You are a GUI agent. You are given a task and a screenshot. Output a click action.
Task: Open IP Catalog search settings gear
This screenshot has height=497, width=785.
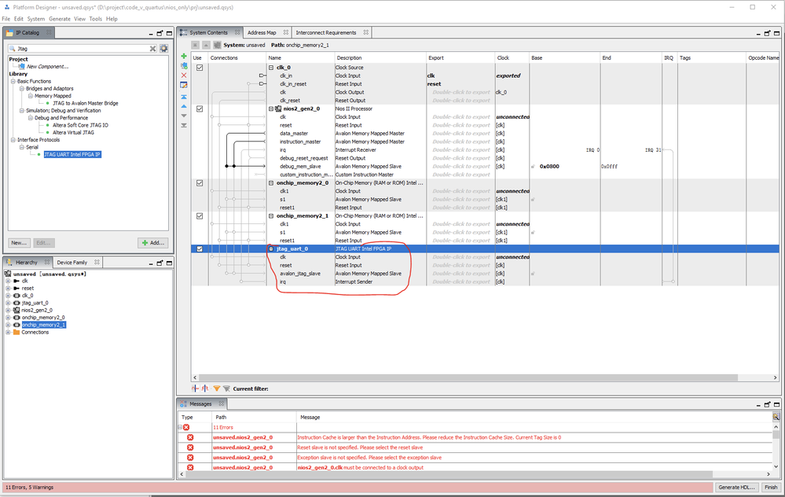163,49
